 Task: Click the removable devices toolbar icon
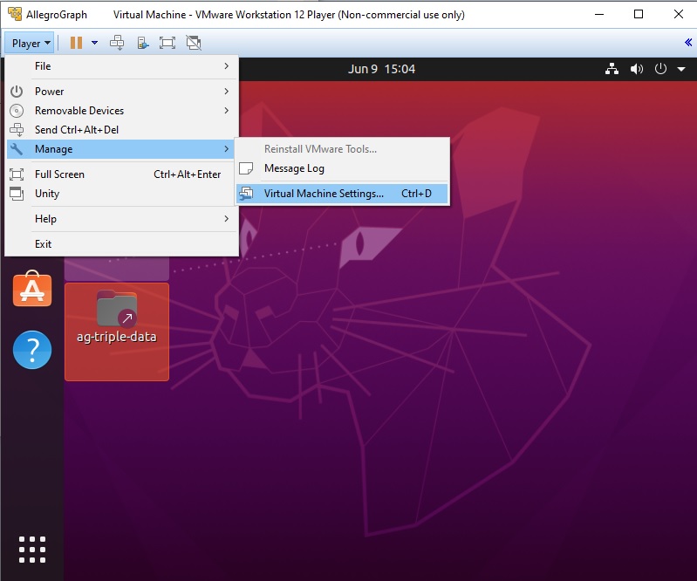143,43
